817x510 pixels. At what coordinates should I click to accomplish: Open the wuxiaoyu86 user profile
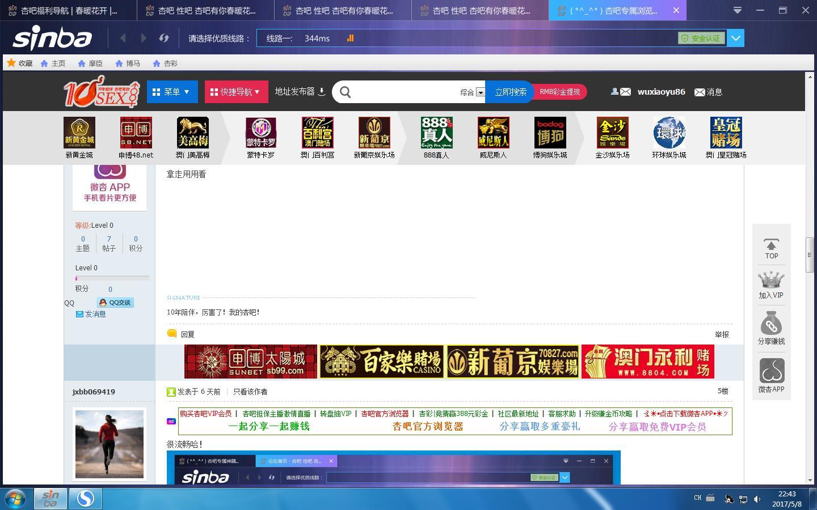point(661,92)
